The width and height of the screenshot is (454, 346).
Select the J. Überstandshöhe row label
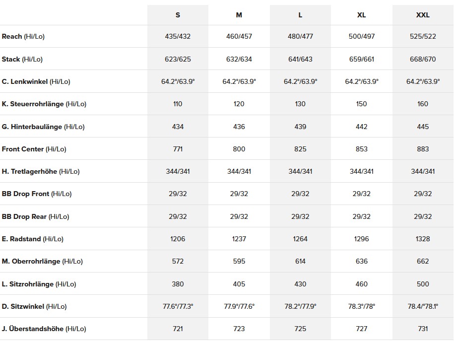[44, 329]
